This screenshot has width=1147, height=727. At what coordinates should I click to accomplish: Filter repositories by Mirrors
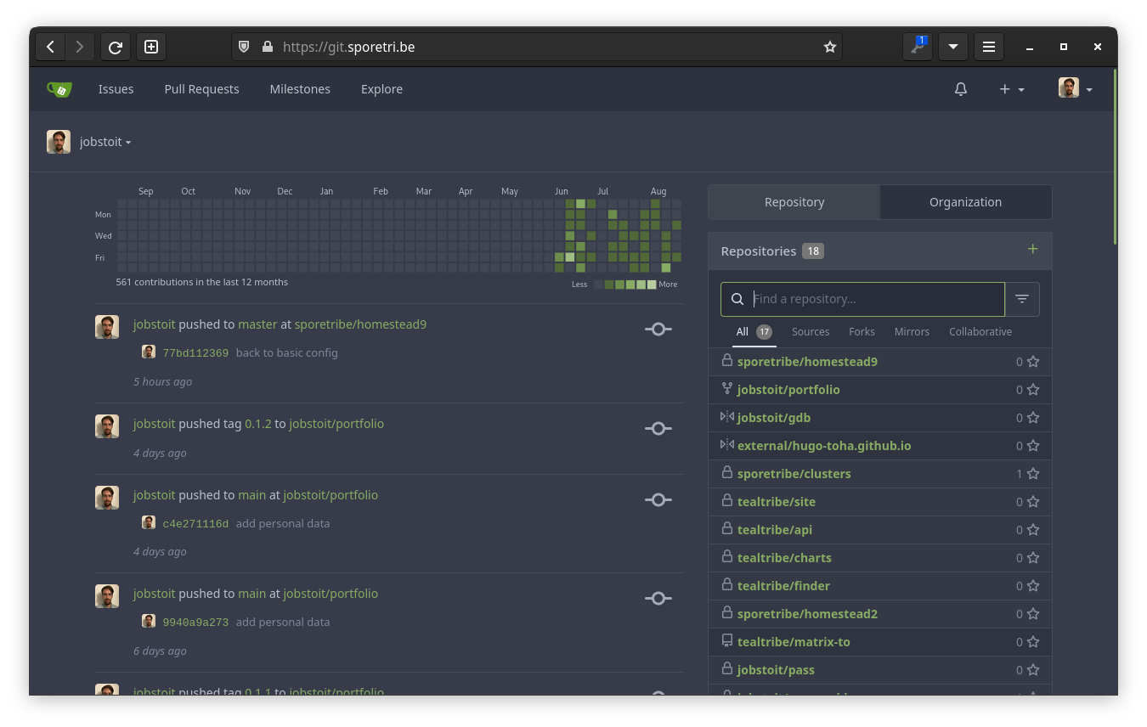[x=912, y=331]
